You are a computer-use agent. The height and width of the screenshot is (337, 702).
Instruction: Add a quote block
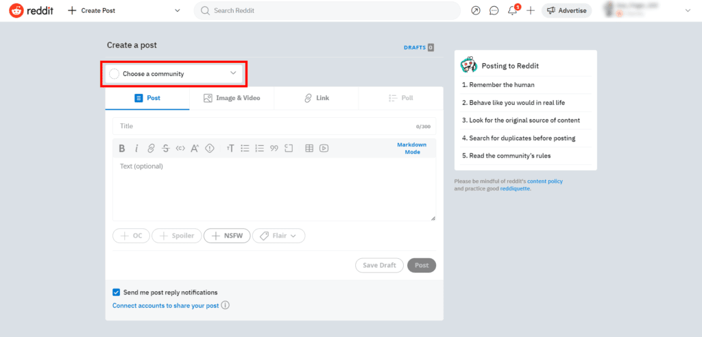[274, 148]
